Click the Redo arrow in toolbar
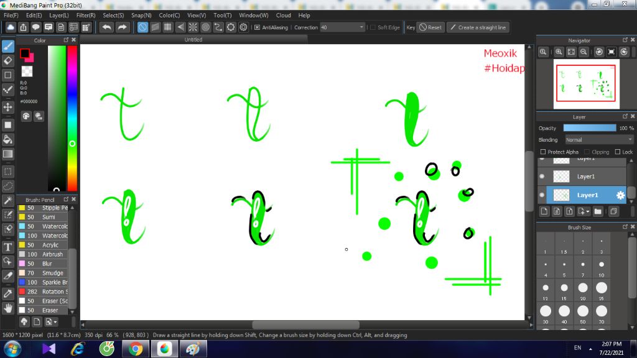The width and height of the screenshot is (637, 358). tap(122, 27)
